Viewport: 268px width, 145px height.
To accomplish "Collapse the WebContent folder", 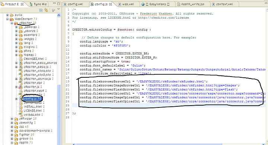I will [7, 19].
